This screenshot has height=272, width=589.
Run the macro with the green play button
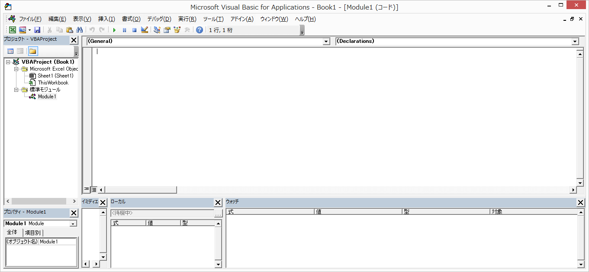[114, 30]
